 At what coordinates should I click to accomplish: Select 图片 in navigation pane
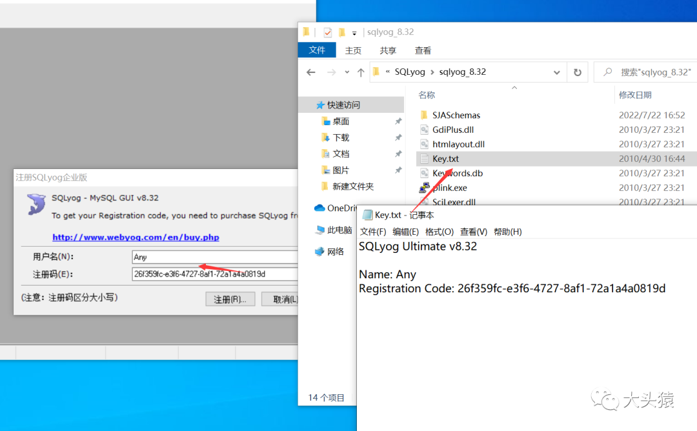click(341, 170)
